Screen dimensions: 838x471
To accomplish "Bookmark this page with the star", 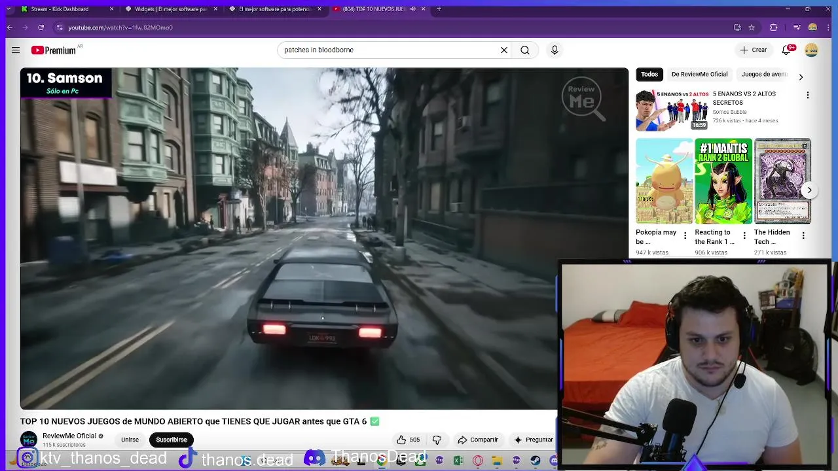I will [x=752, y=27].
